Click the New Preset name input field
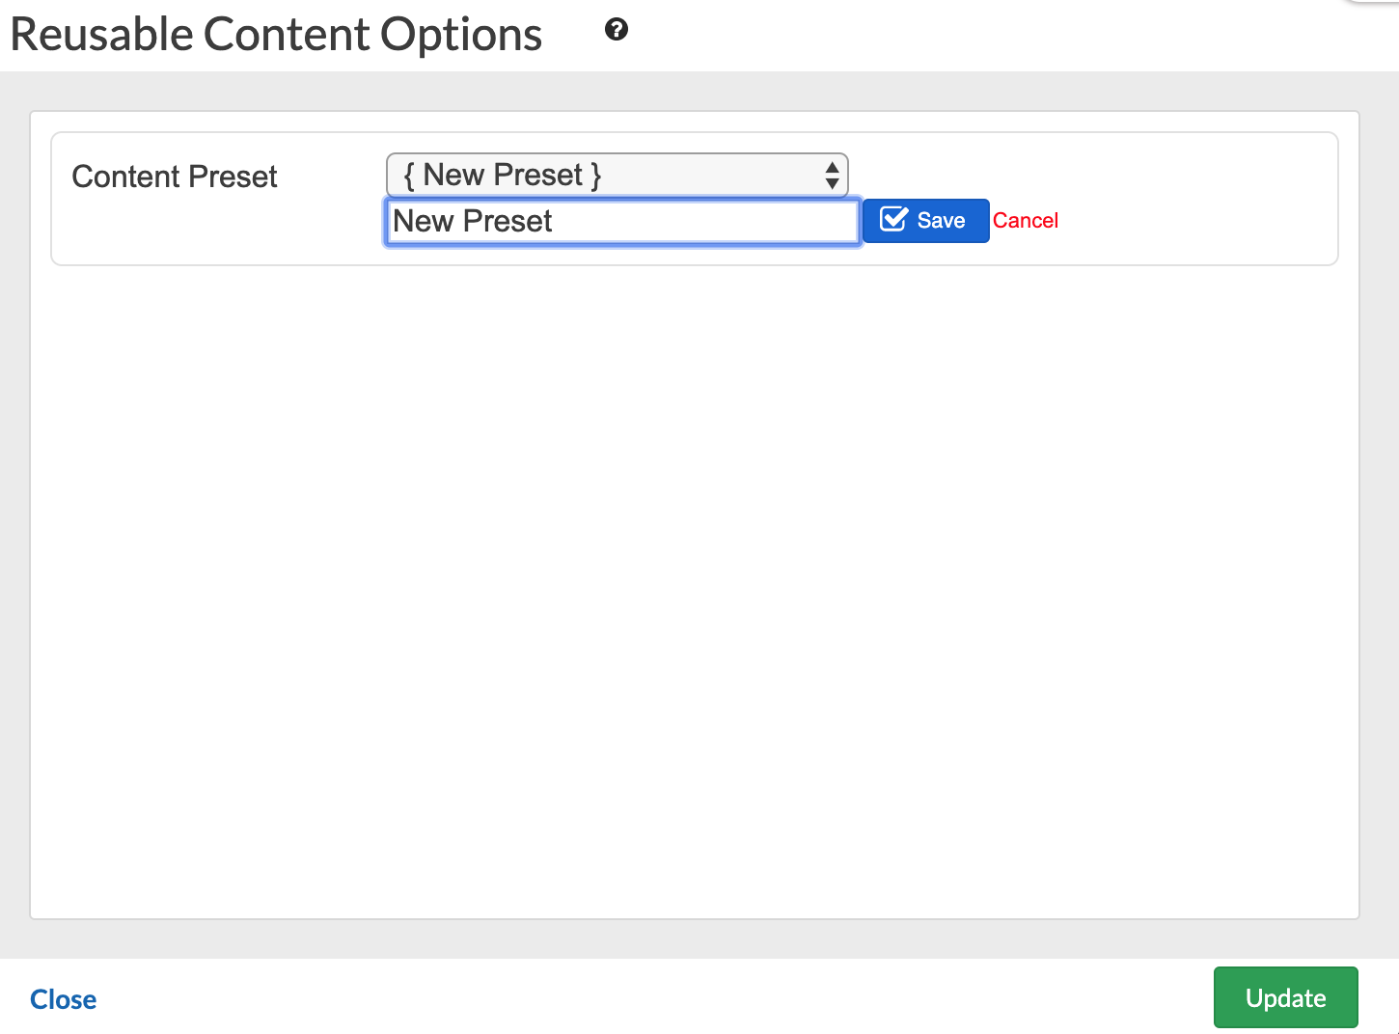Screen dimensions: 1399x1034 622,222
